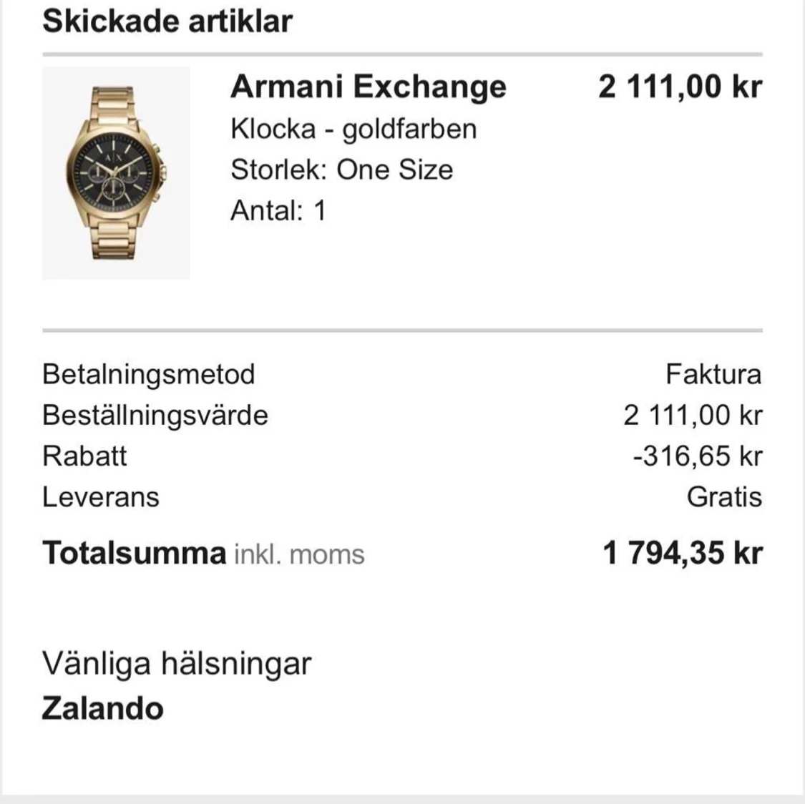Open the gold watch product thumbnail
This screenshot has height=804, width=805.
(x=116, y=173)
